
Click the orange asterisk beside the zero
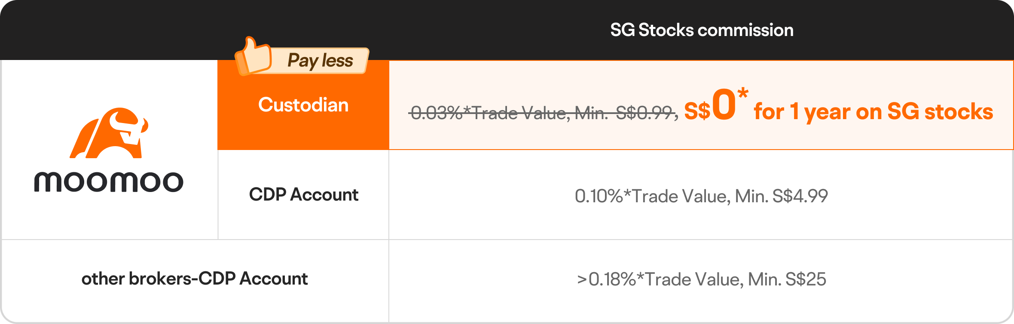click(742, 93)
